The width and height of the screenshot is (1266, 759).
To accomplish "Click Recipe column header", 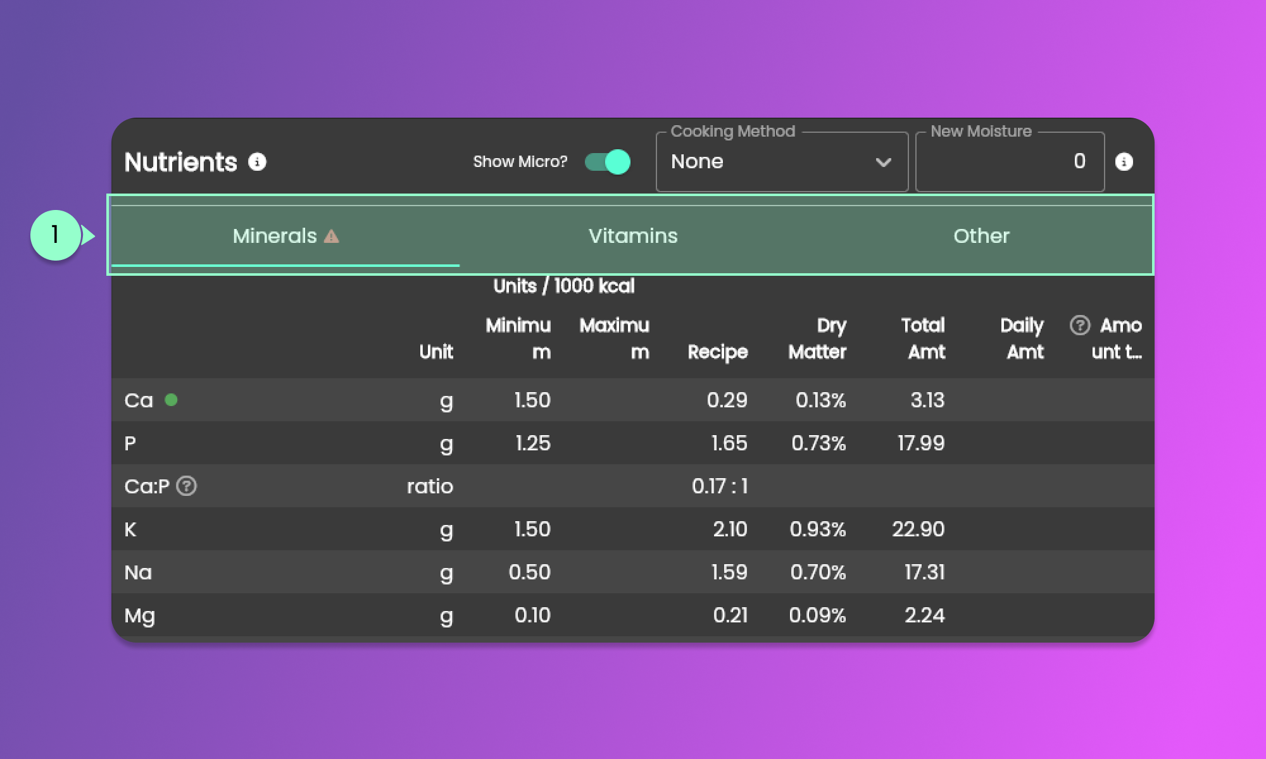I will click(718, 352).
